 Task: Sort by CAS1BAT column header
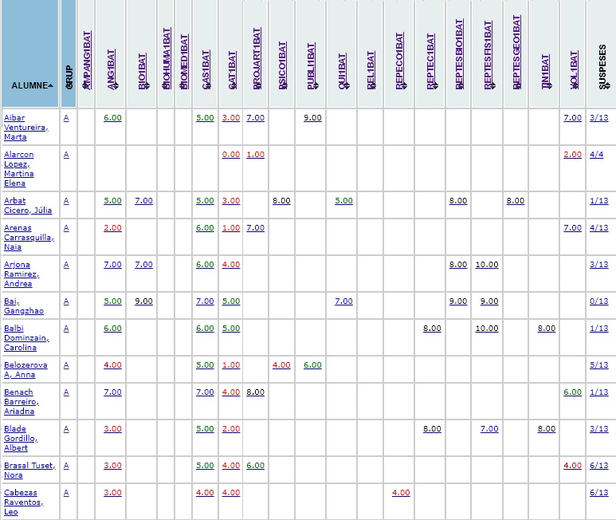click(x=206, y=70)
